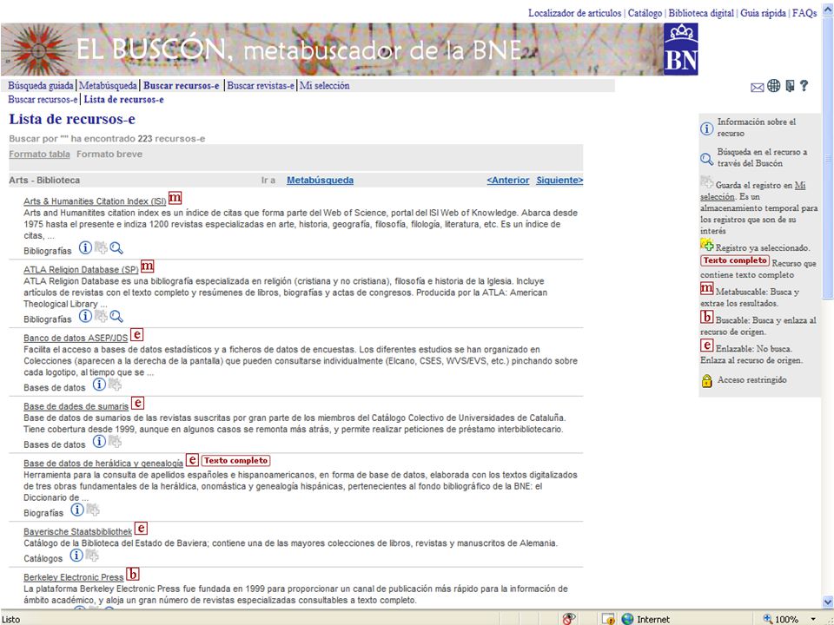Add Banco de datos ASEP/JDS to selection
Viewport: 834px width, 625px height.
115,384
